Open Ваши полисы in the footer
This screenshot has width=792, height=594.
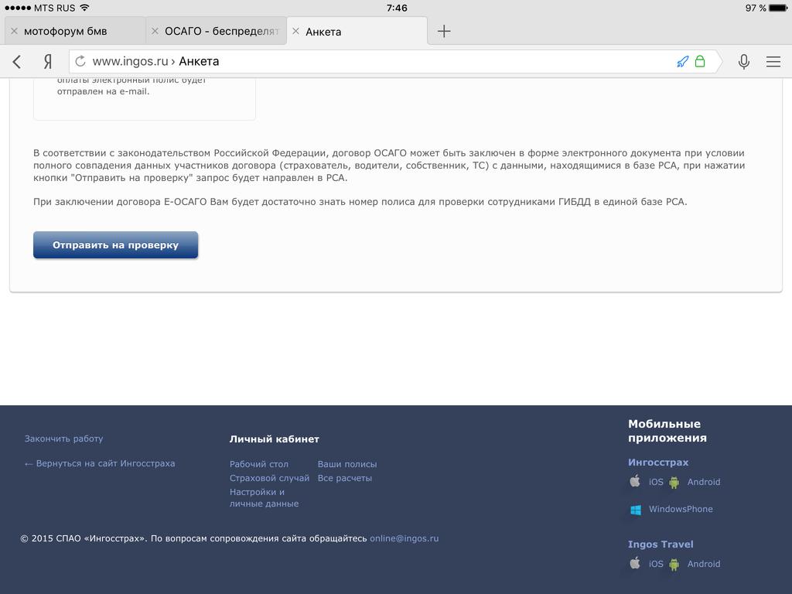[347, 464]
